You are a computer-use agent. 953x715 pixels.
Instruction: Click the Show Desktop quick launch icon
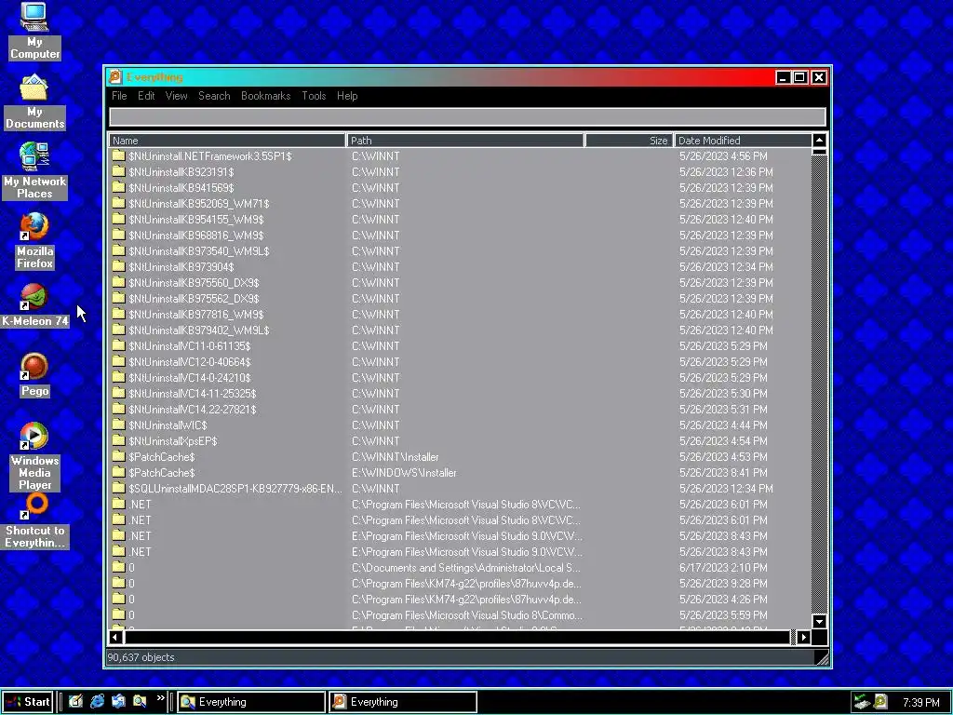75,701
